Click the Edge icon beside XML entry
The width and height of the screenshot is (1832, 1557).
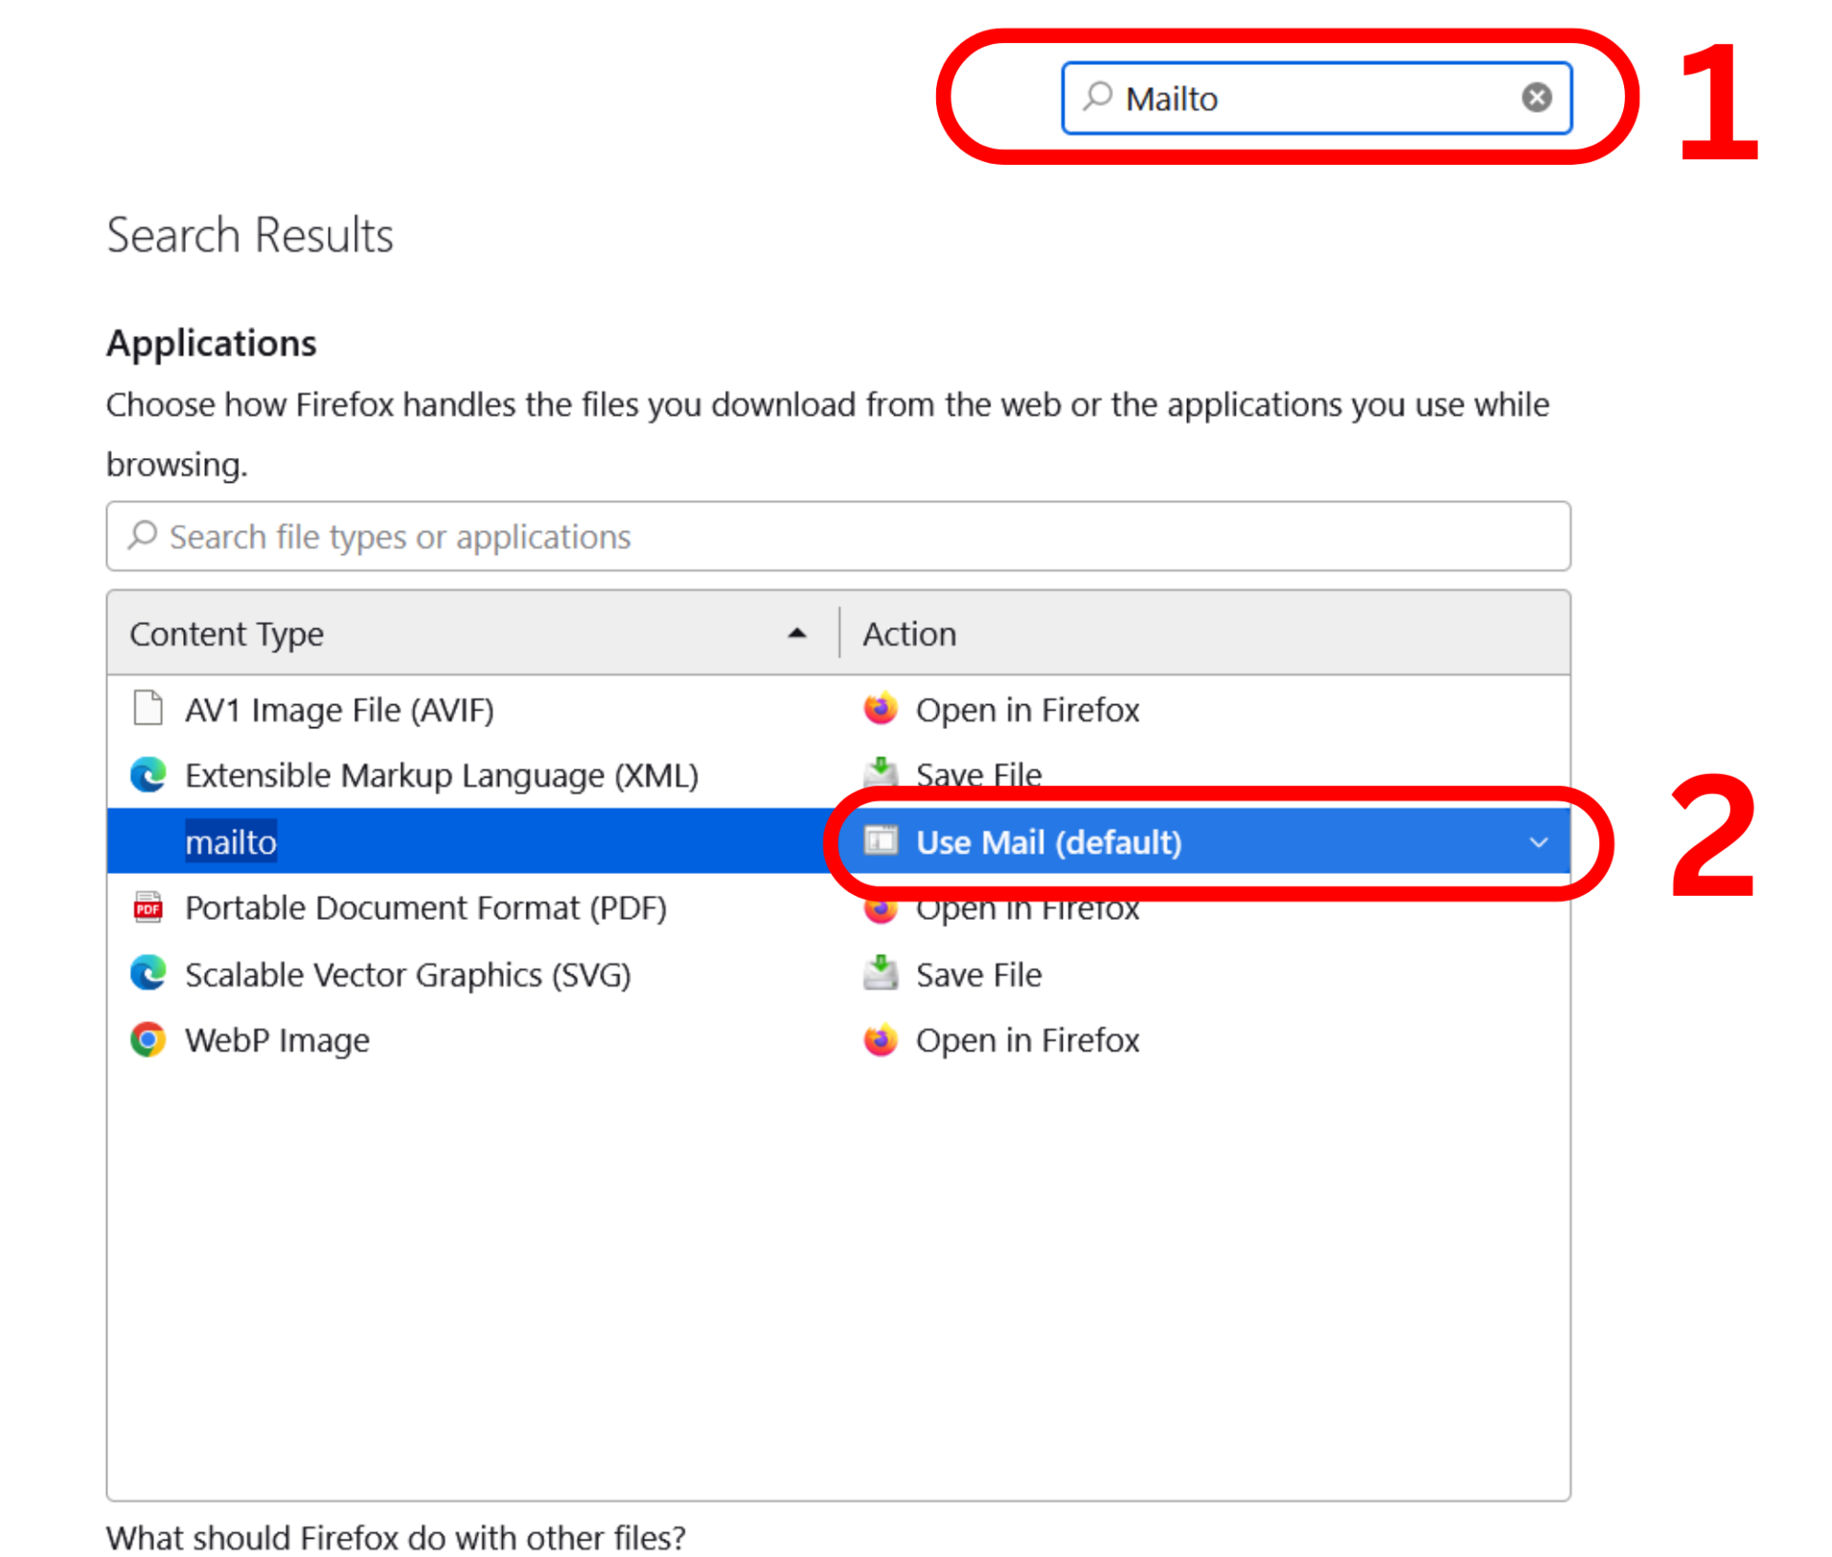coord(148,775)
